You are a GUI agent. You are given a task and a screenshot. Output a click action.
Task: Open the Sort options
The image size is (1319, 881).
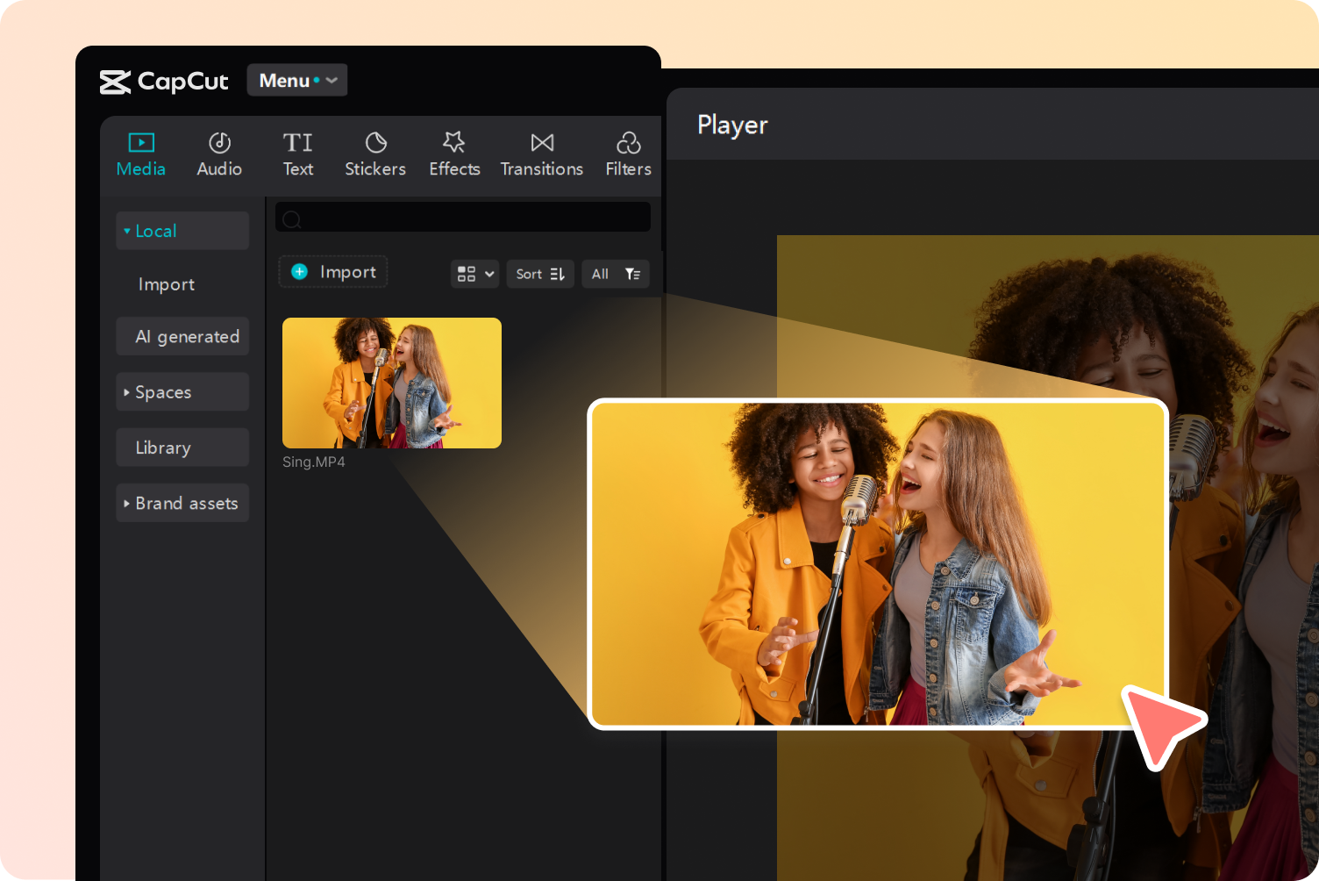(539, 273)
